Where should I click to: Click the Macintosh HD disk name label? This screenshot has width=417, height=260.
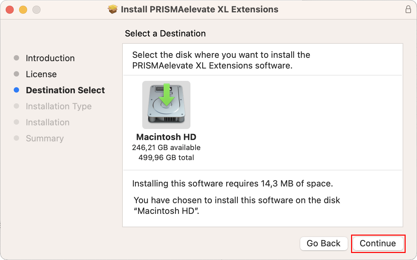[166, 137]
